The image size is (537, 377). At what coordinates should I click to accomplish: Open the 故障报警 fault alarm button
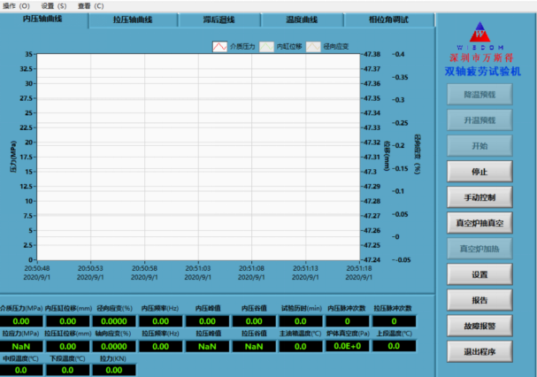tap(479, 326)
